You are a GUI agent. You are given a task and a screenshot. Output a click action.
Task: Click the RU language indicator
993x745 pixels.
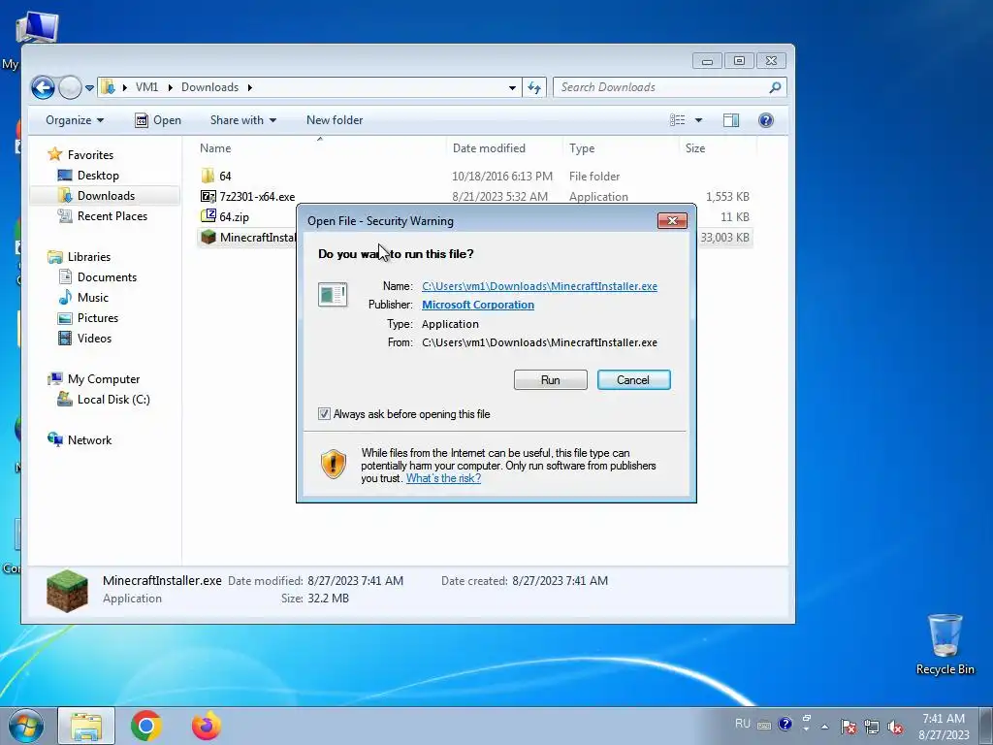coord(742,724)
